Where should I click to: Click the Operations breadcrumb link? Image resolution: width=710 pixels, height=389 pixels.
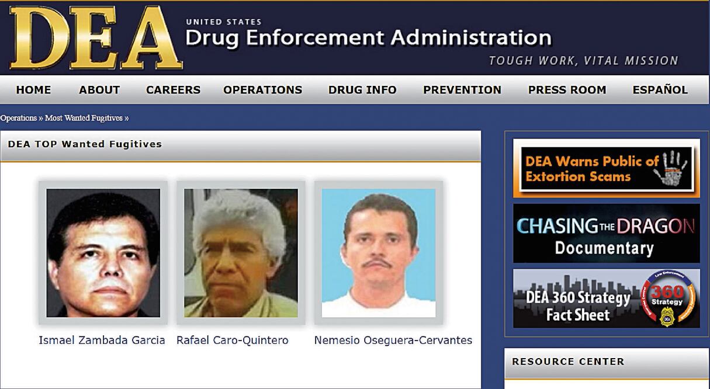[x=19, y=118]
